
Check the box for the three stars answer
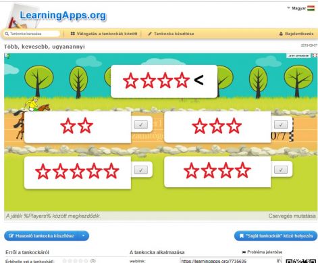coord(281,124)
